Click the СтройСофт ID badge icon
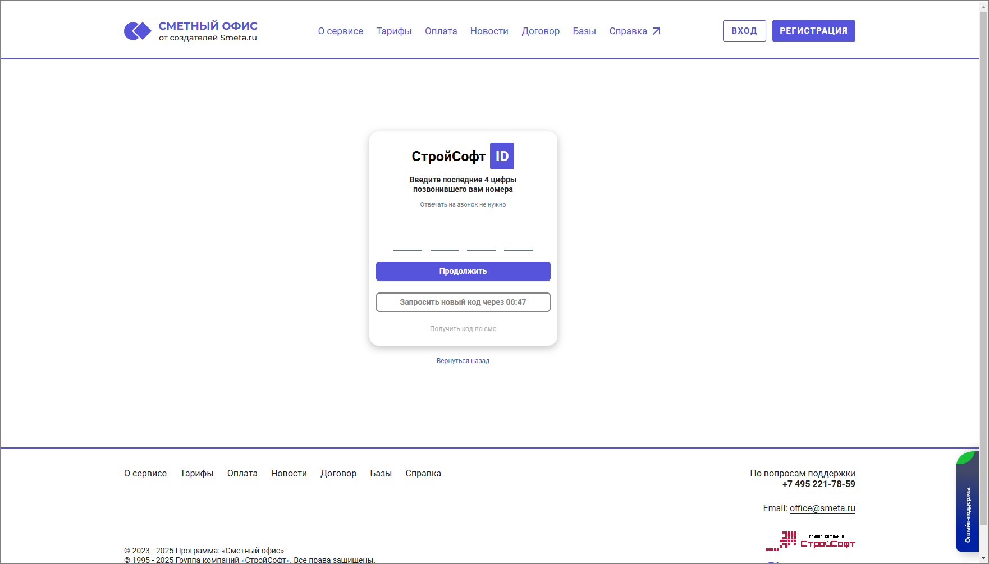 [501, 156]
